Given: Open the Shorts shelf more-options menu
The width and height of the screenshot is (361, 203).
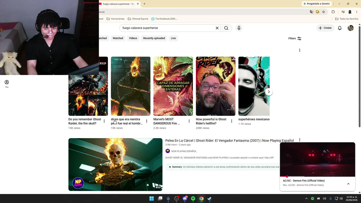Looking at the screenshot, I should coord(300,50).
